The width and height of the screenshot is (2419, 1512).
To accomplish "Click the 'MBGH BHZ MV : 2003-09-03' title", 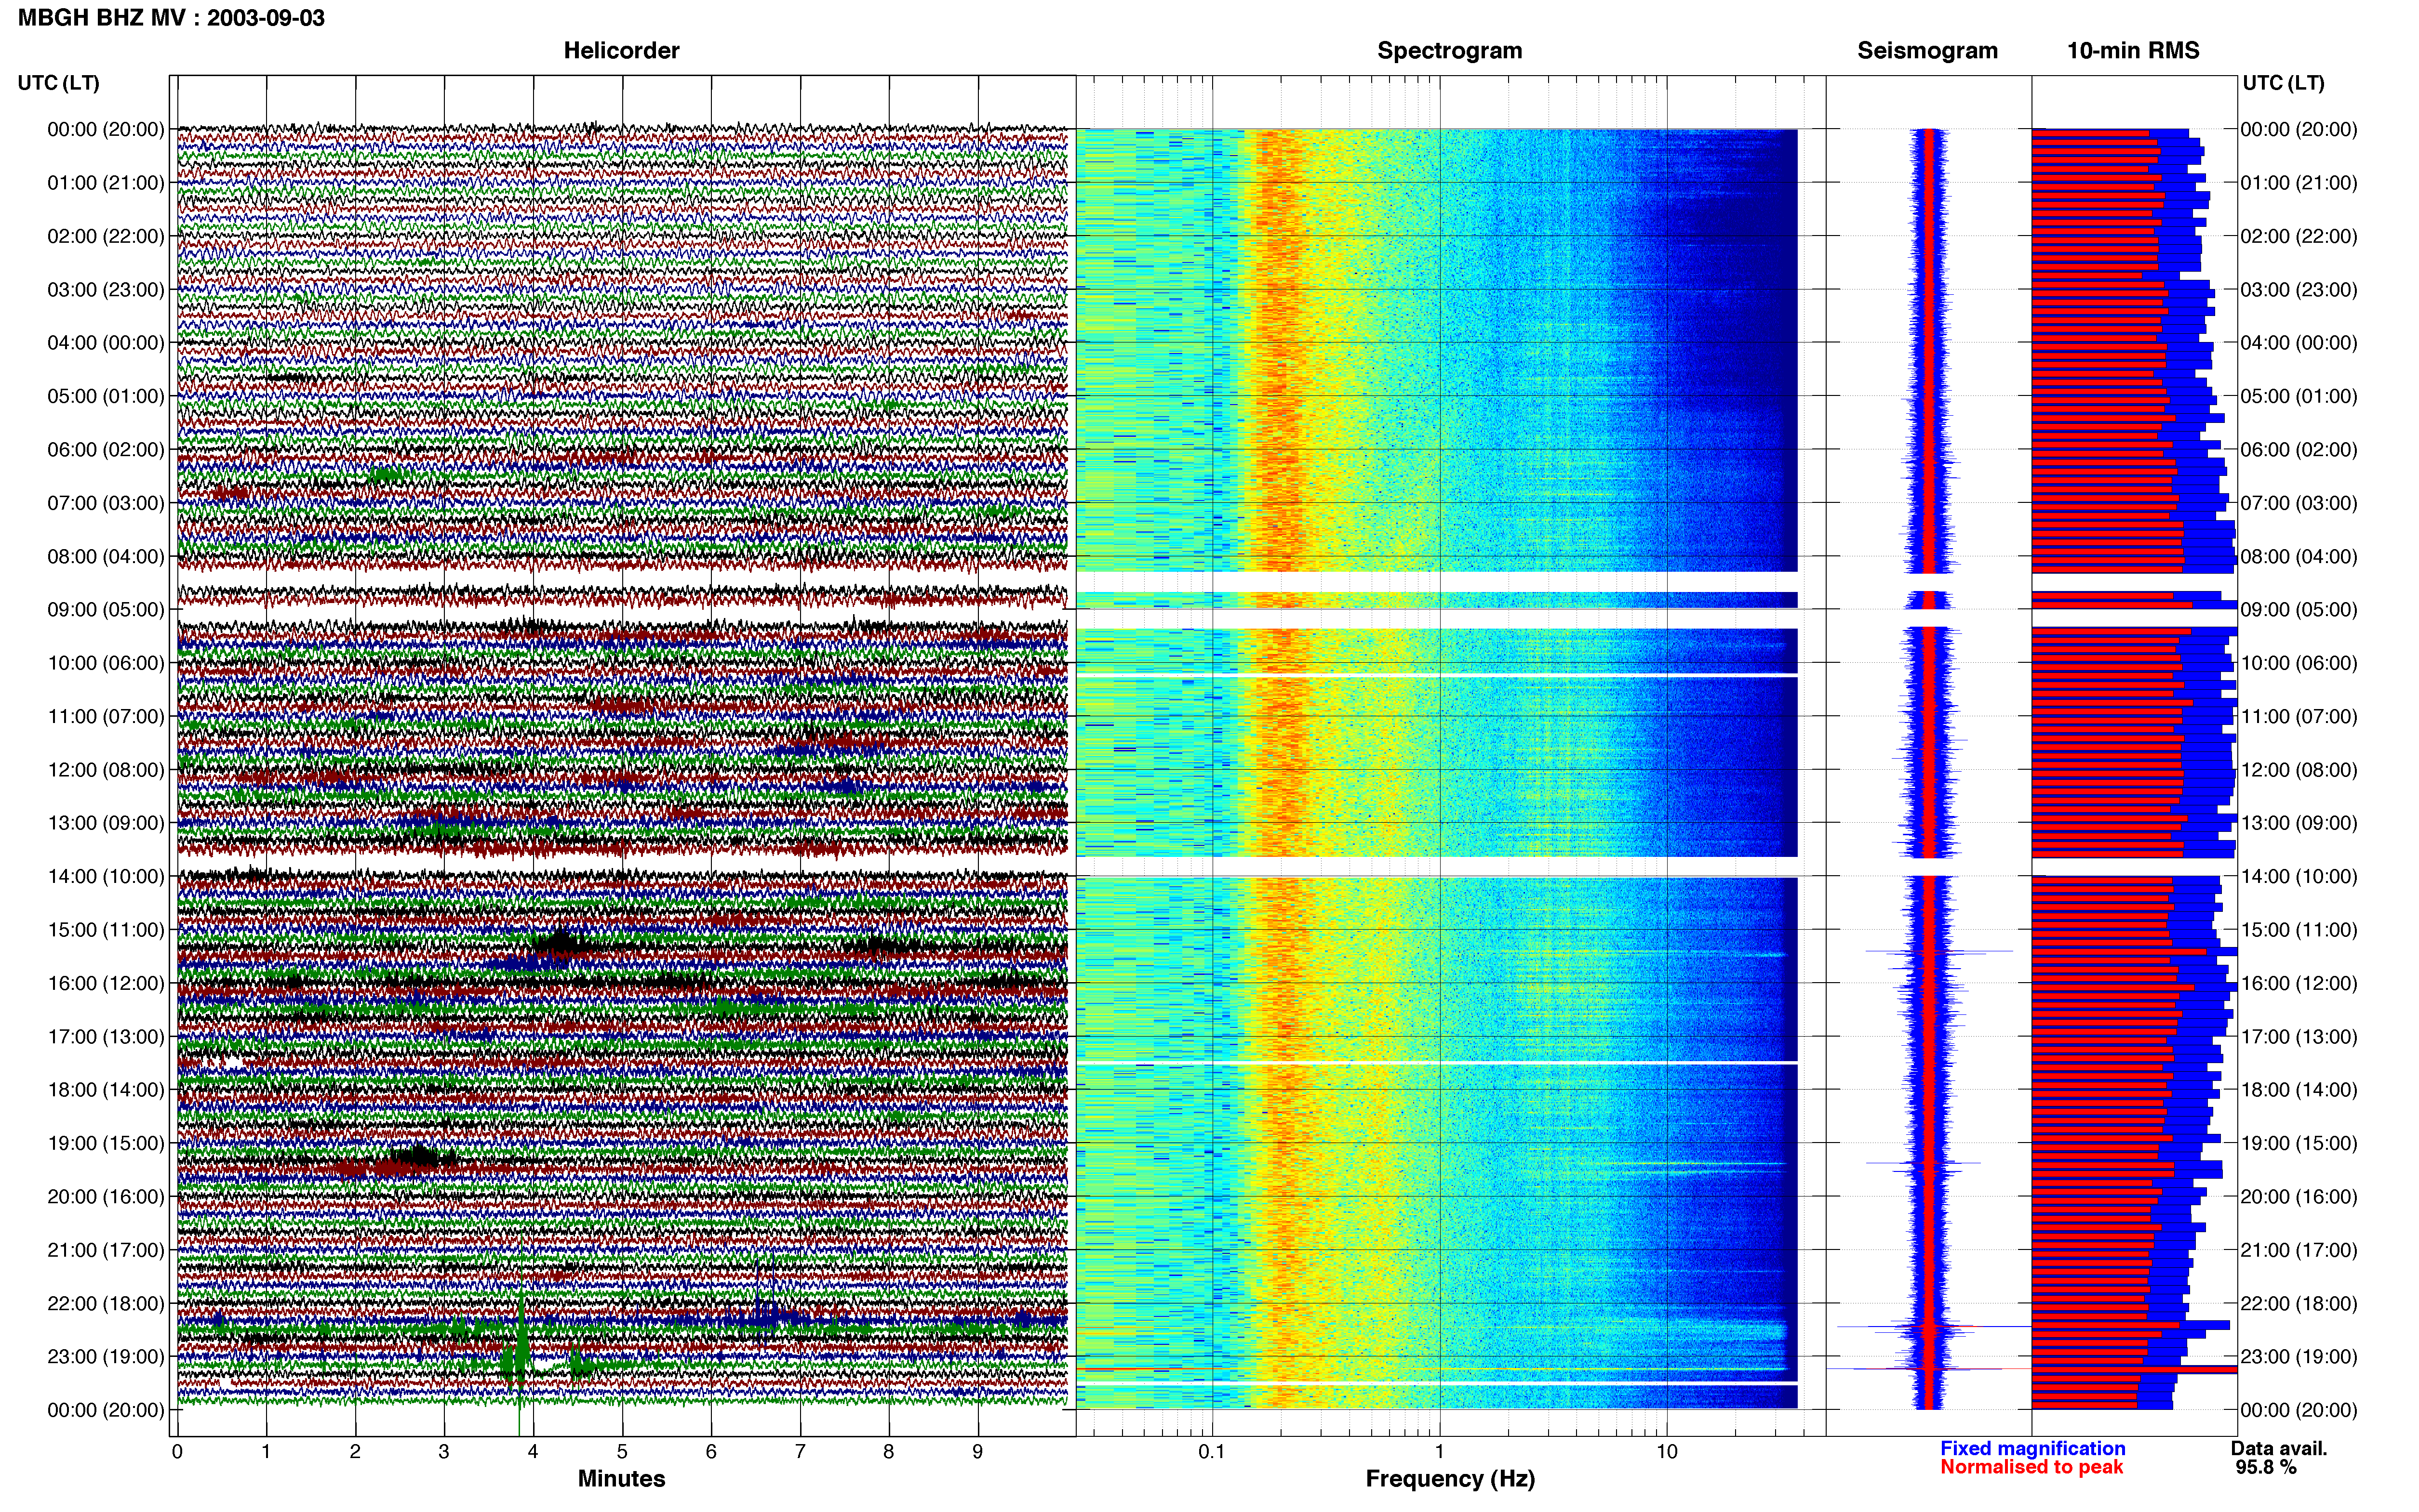I will pyautogui.click(x=171, y=18).
